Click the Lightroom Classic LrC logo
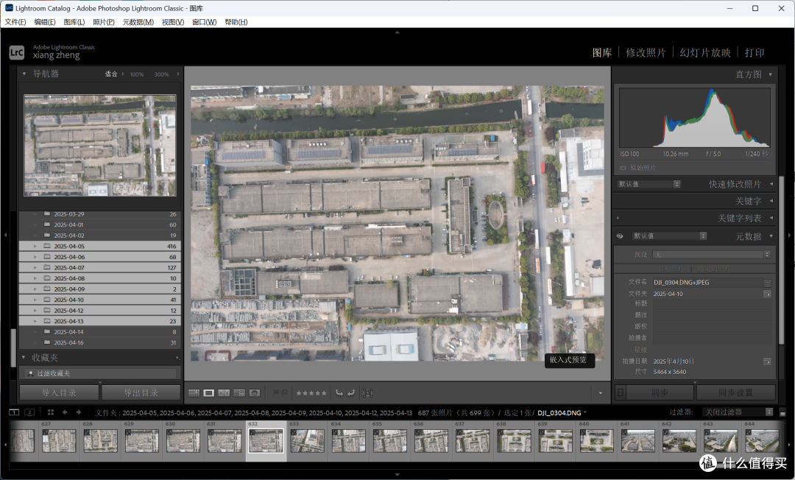The width and height of the screenshot is (795, 480). 17,52
